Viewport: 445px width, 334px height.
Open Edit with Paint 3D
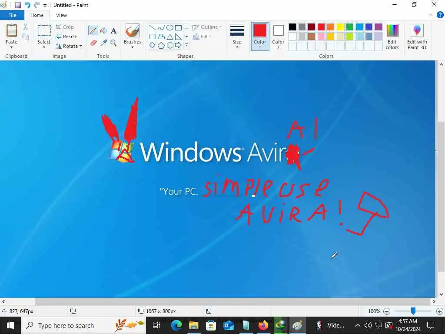(x=417, y=37)
